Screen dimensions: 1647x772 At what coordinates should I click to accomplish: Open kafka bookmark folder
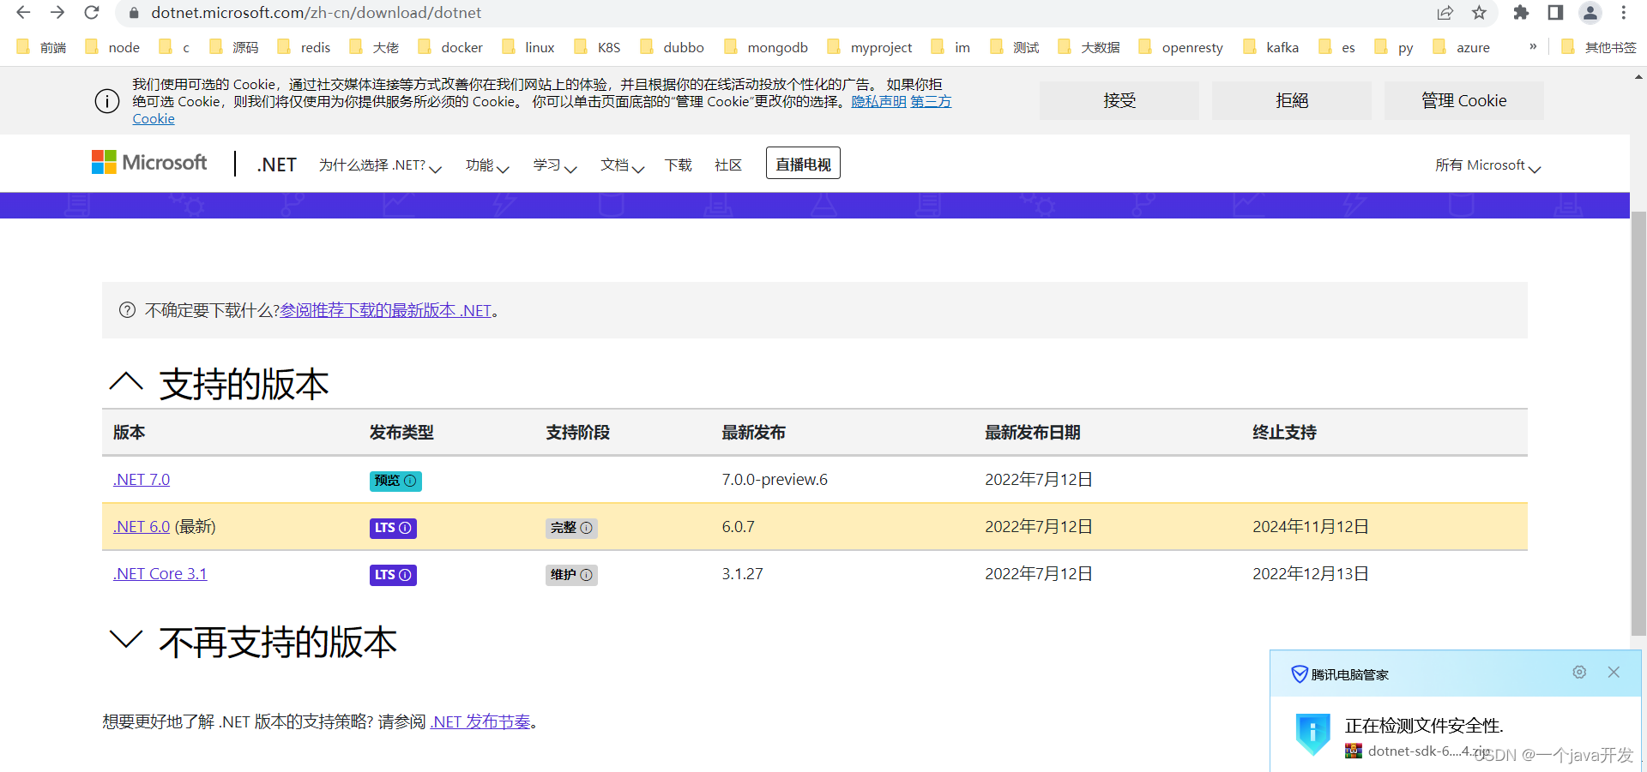click(x=1271, y=47)
